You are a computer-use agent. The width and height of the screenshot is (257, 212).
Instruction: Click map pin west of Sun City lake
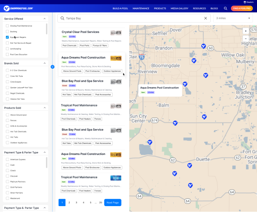tap(150, 142)
